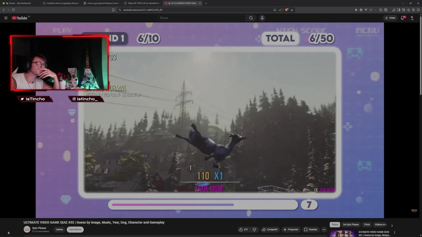Image resolution: width=422 pixels, height=237 pixels.
Task: Select the Trivia filter chip
Action: click(367, 224)
